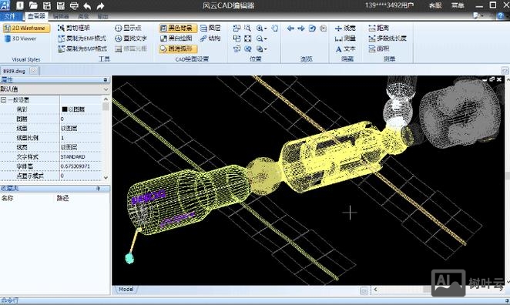The image size is (510, 305).
Task: Click the fit-to-window extents icon
Action: (247, 39)
